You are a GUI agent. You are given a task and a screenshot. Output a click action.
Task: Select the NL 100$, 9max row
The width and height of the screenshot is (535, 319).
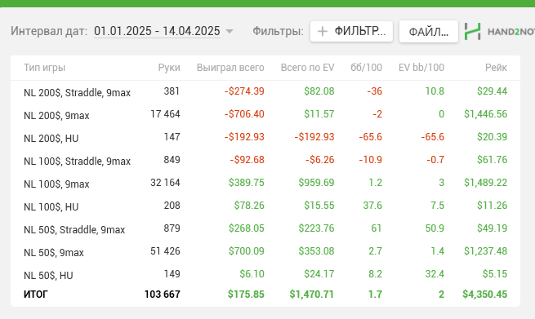[x=265, y=183]
